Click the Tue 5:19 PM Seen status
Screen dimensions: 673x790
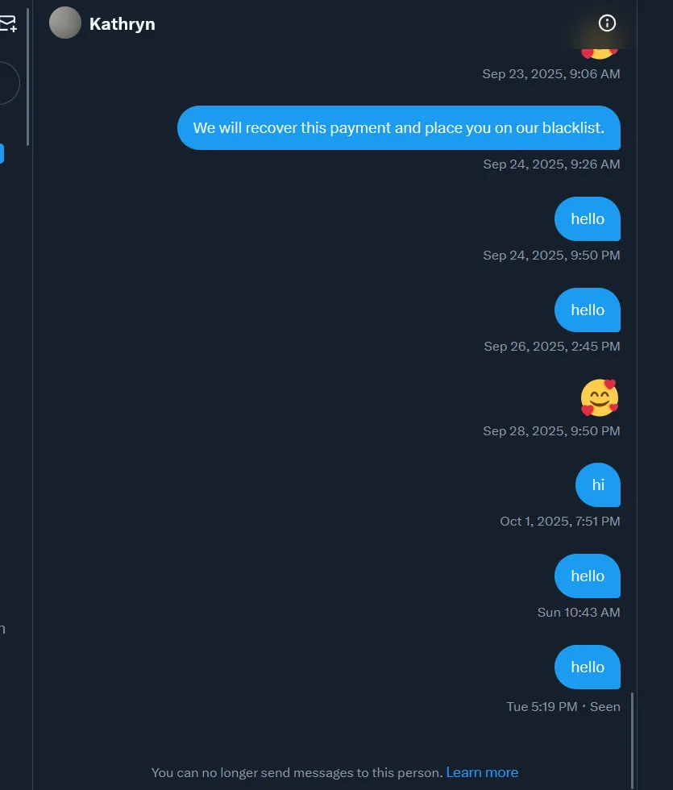tap(563, 707)
